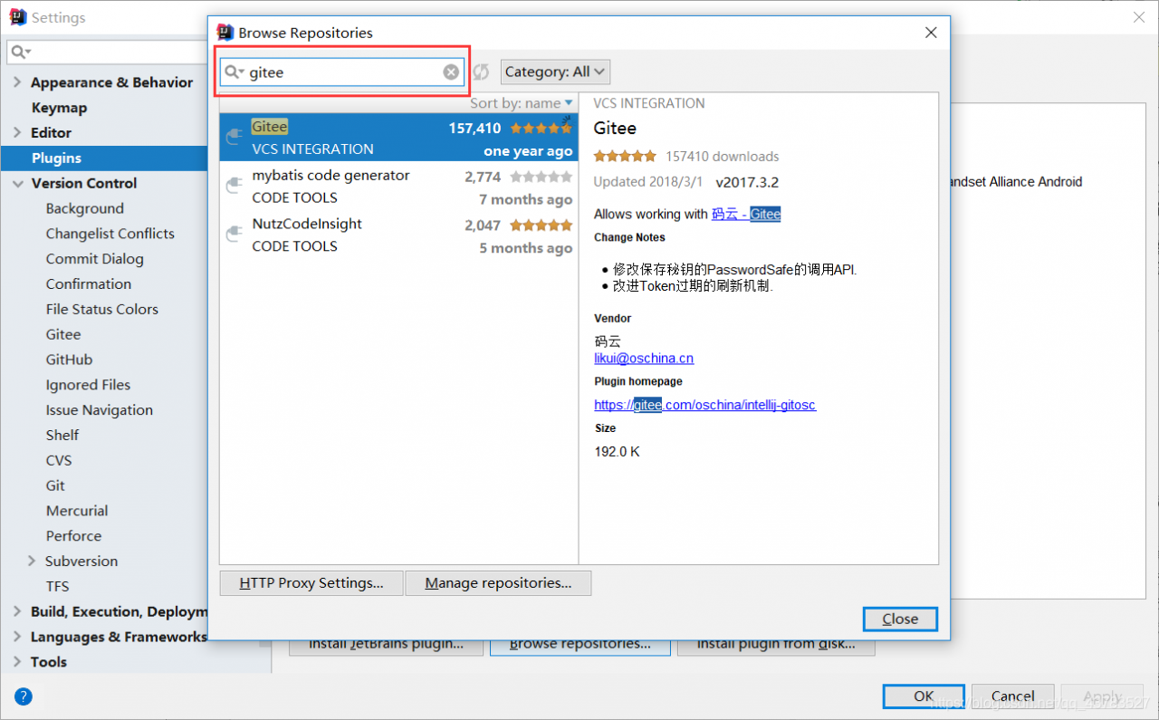Expand the Editor settings node
The image size is (1159, 720).
(17, 133)
